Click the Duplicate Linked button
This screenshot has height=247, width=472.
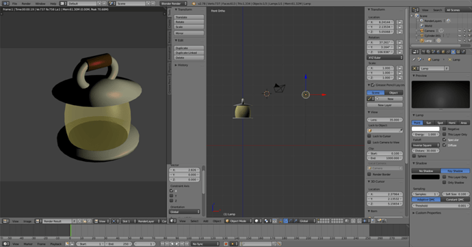(189, 53)
